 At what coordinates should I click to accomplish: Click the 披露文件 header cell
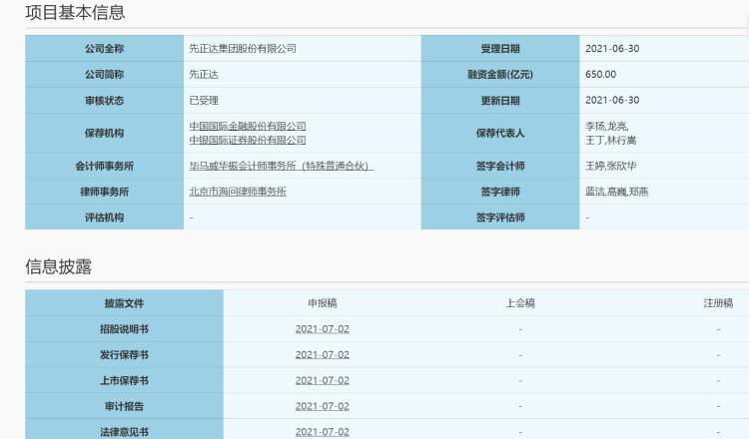click(124, 303)
